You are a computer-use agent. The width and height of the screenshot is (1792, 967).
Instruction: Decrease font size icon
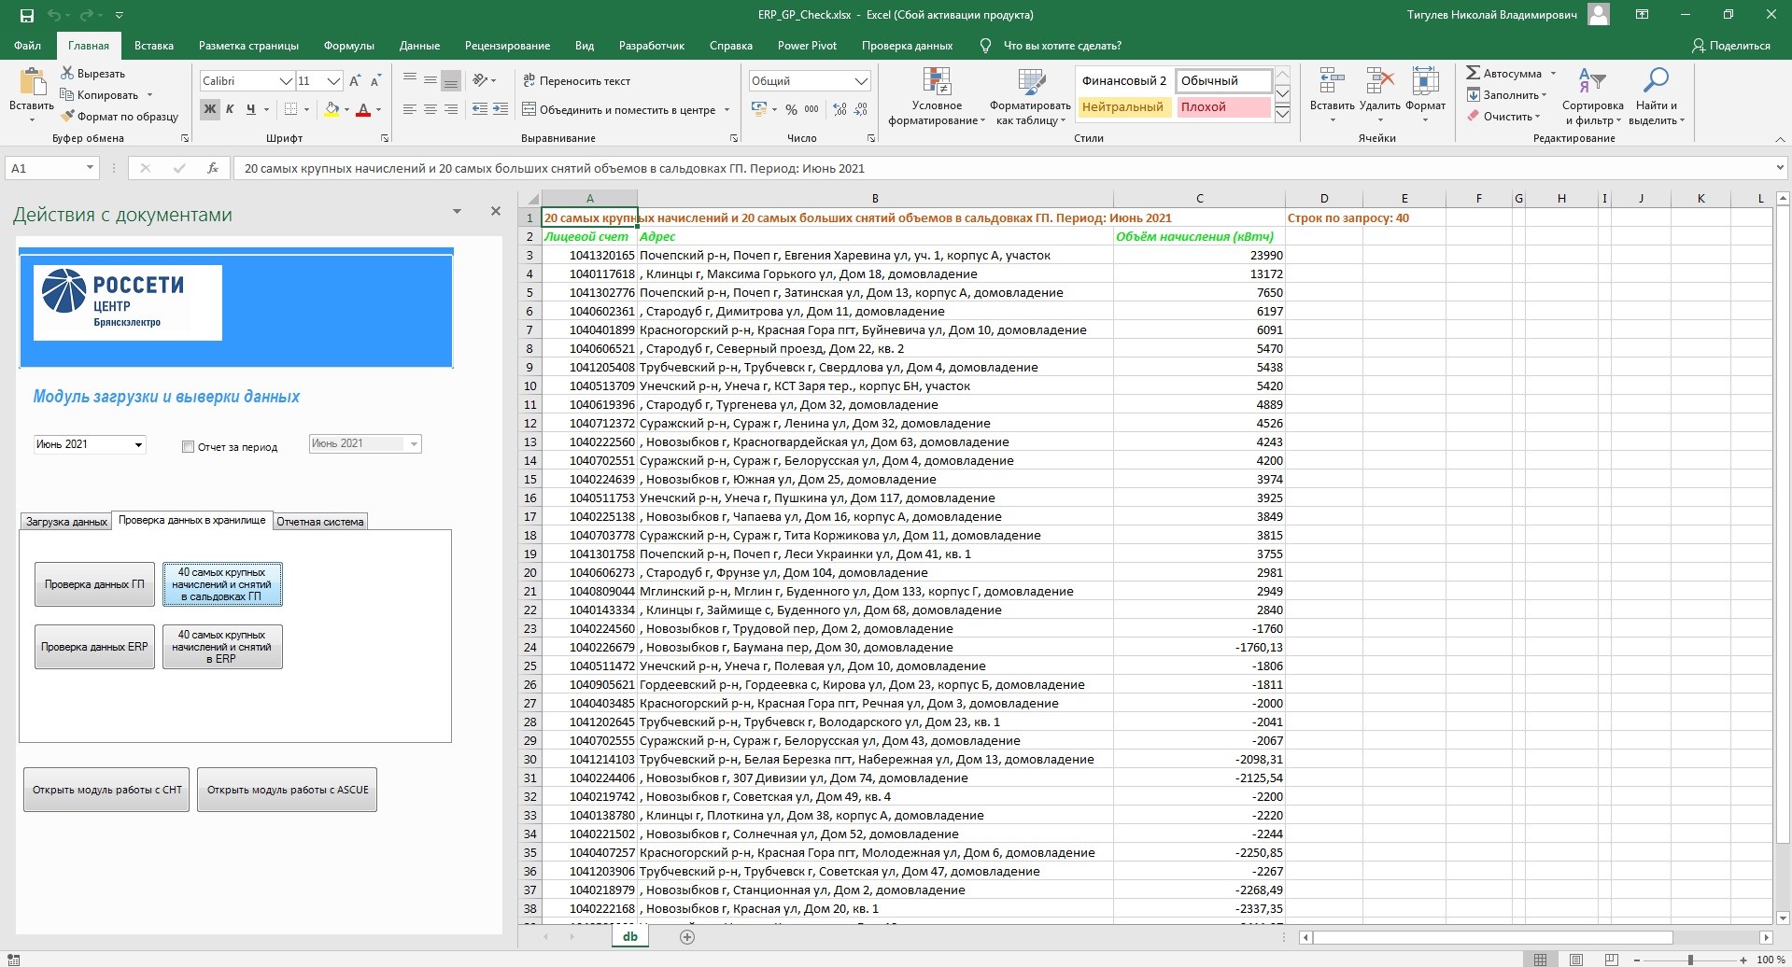pyautogui.click(x=375, y=81)
